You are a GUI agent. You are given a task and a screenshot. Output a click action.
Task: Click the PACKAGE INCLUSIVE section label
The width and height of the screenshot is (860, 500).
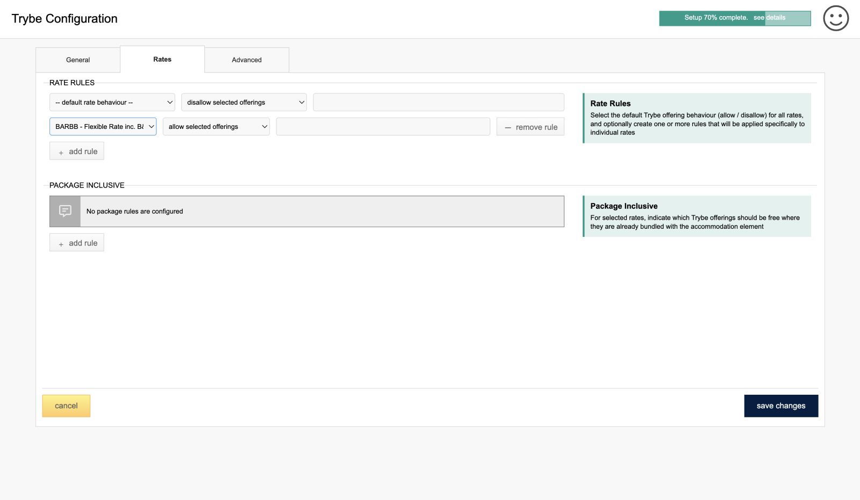87,185
